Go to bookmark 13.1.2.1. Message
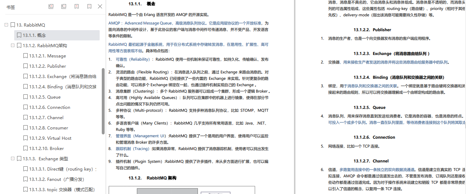This screenshot has width=466, height=194. coord(48,56)
